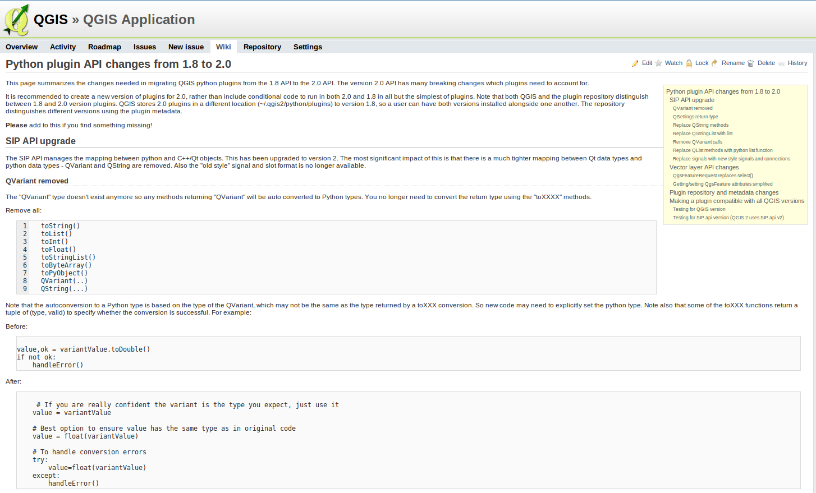Screen dimensions: 816x493
Task: Click the Rename arrow icon
Action: pyautogui.click(x=714, y=63)
